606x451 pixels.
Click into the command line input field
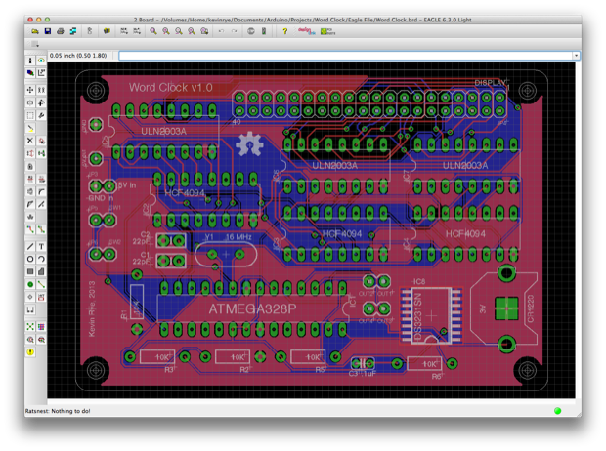tap(345, 56)
